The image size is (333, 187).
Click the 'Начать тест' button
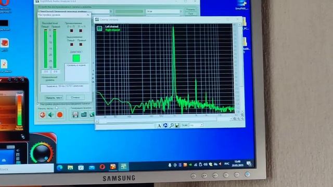[x=54, y=98]
